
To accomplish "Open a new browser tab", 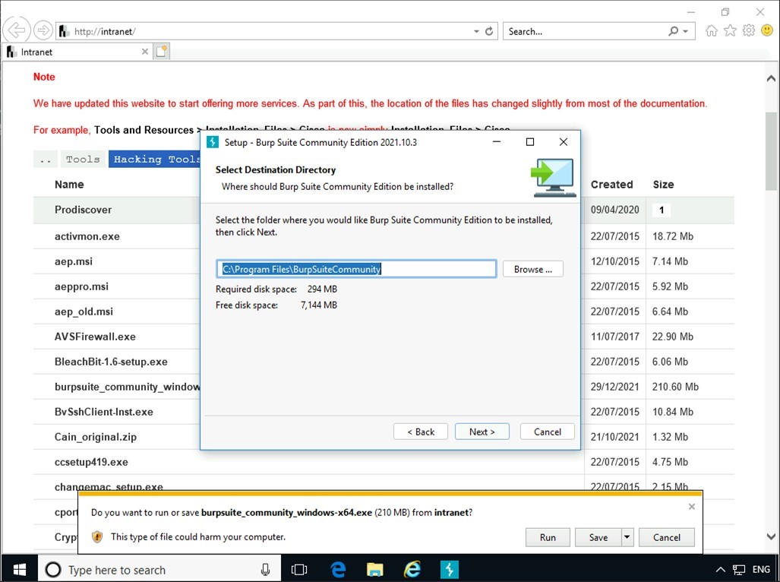I will pos(161,51).
